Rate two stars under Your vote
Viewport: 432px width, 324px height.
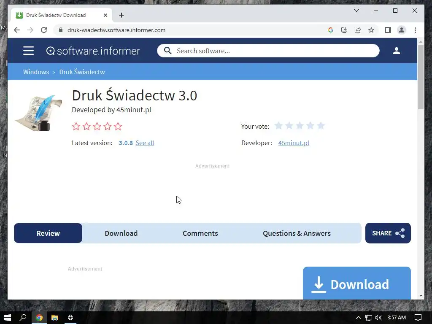click(289, 126)
